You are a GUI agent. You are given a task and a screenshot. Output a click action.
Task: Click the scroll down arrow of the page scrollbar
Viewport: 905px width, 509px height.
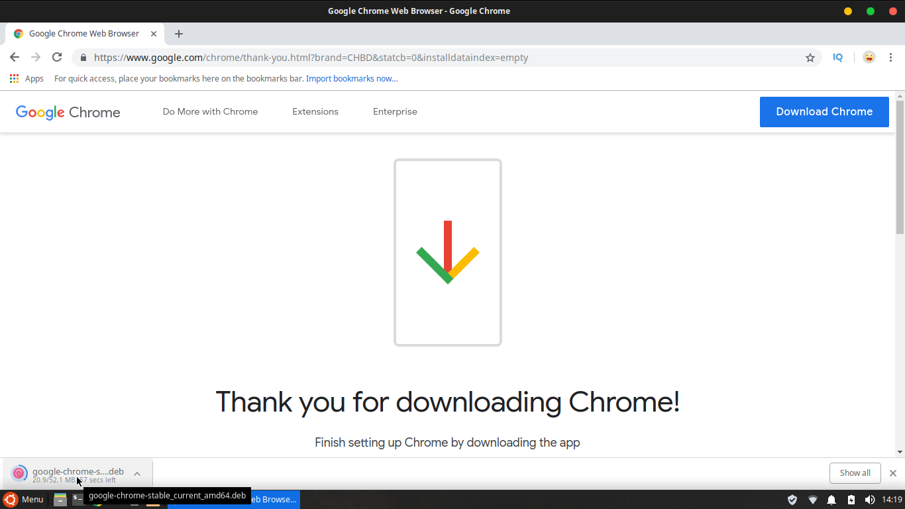(x=900, y=452)
